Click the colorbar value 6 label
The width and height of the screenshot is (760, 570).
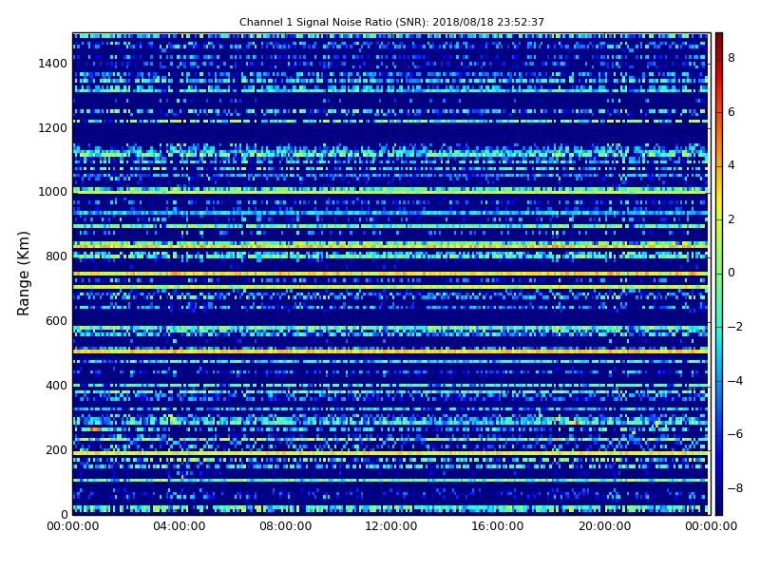pyautogui.click(x=731, y=112)
